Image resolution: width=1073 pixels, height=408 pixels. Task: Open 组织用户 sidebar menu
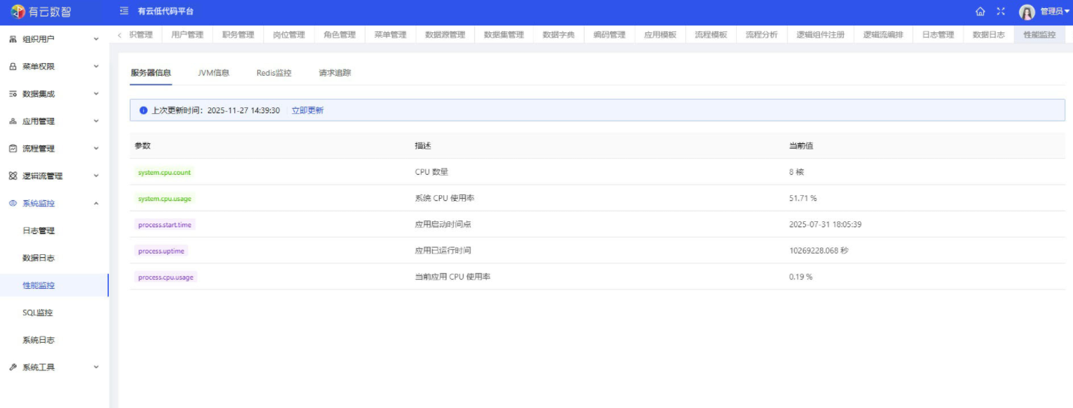pos(54,39)
